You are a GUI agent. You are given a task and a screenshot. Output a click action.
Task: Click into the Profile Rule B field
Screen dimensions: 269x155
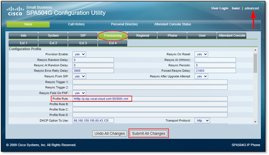tap(150, 104)
